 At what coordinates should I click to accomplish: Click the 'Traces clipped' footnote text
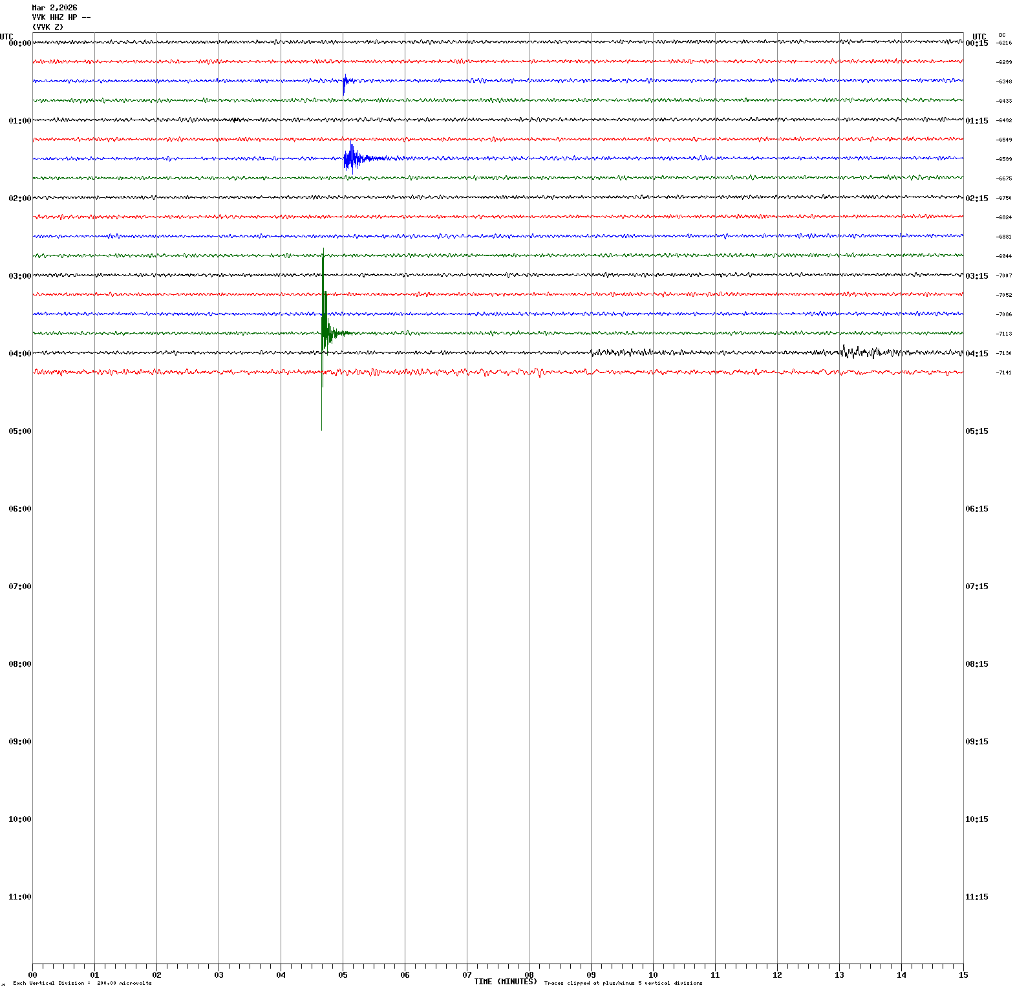coord(623,983)
